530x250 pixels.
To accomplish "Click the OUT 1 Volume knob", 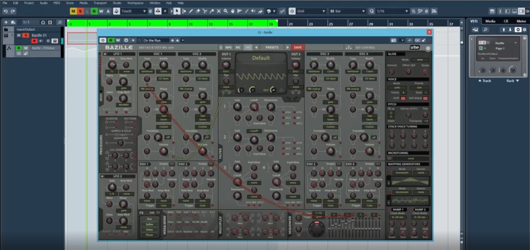I will [x=226, y=65].
